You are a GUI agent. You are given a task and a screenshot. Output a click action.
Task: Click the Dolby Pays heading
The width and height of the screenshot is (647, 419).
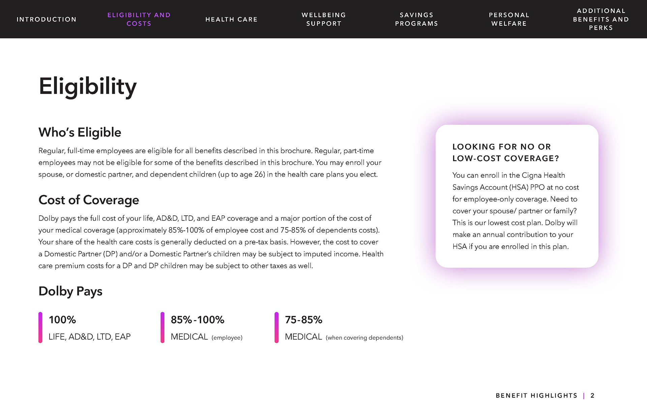[x=70, y=291]
